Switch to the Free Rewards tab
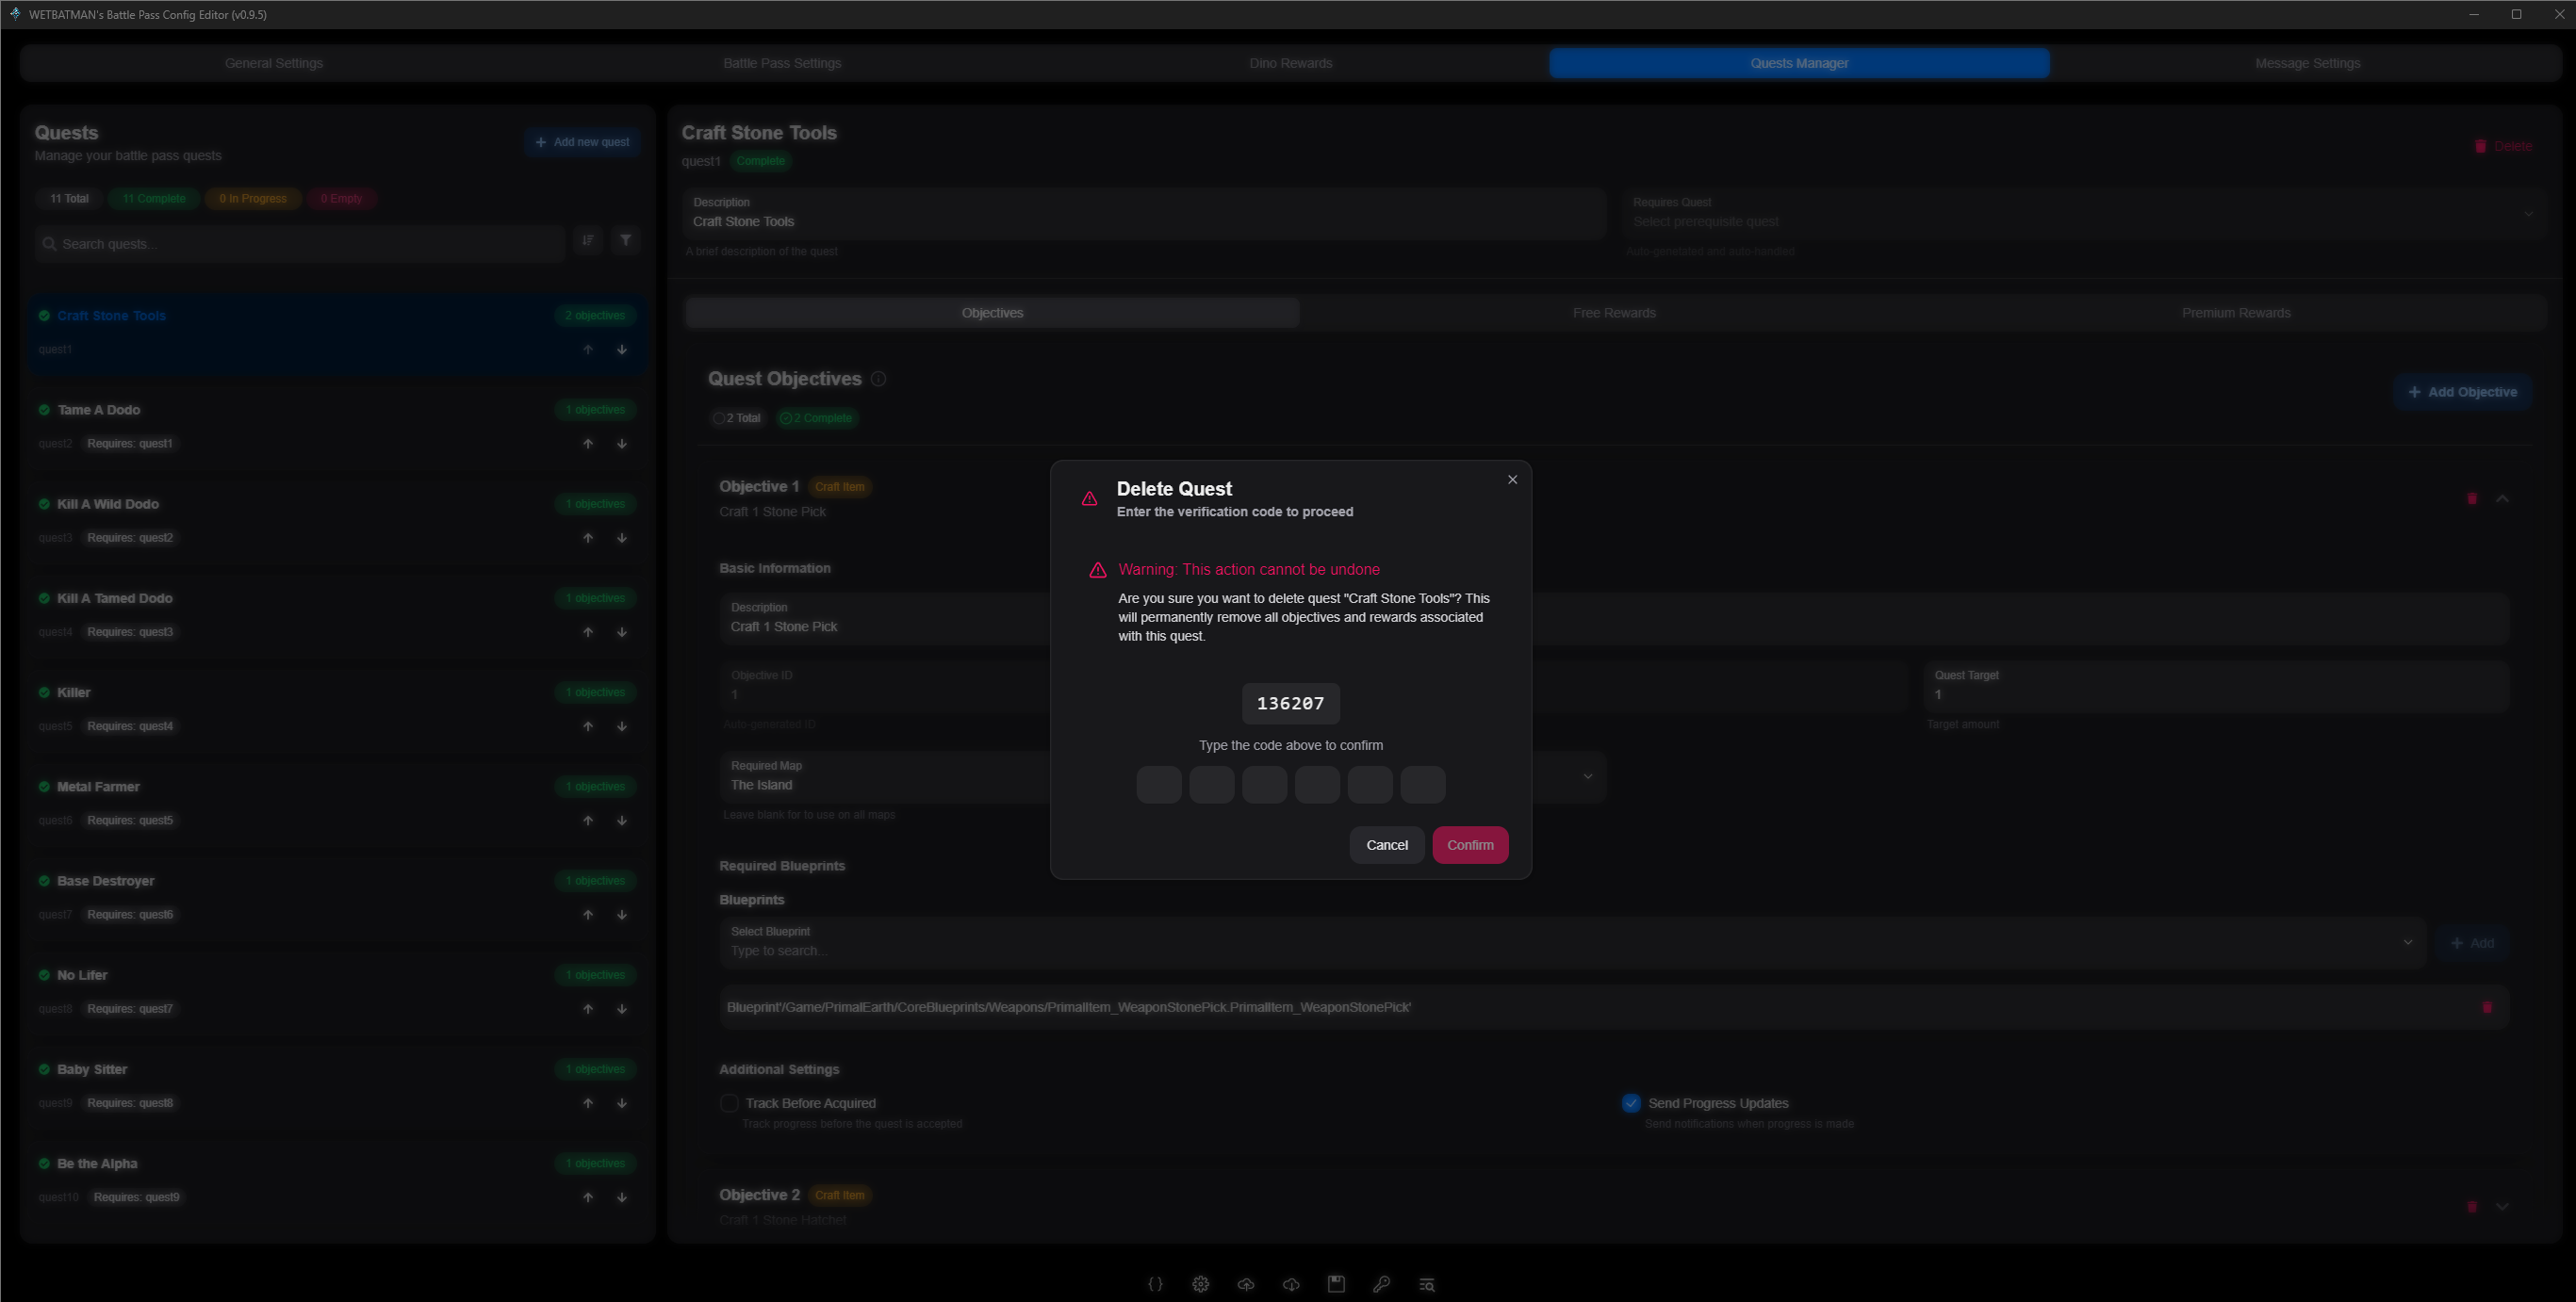This screenshot has width=2576, height=1302. coord(1614,313)
